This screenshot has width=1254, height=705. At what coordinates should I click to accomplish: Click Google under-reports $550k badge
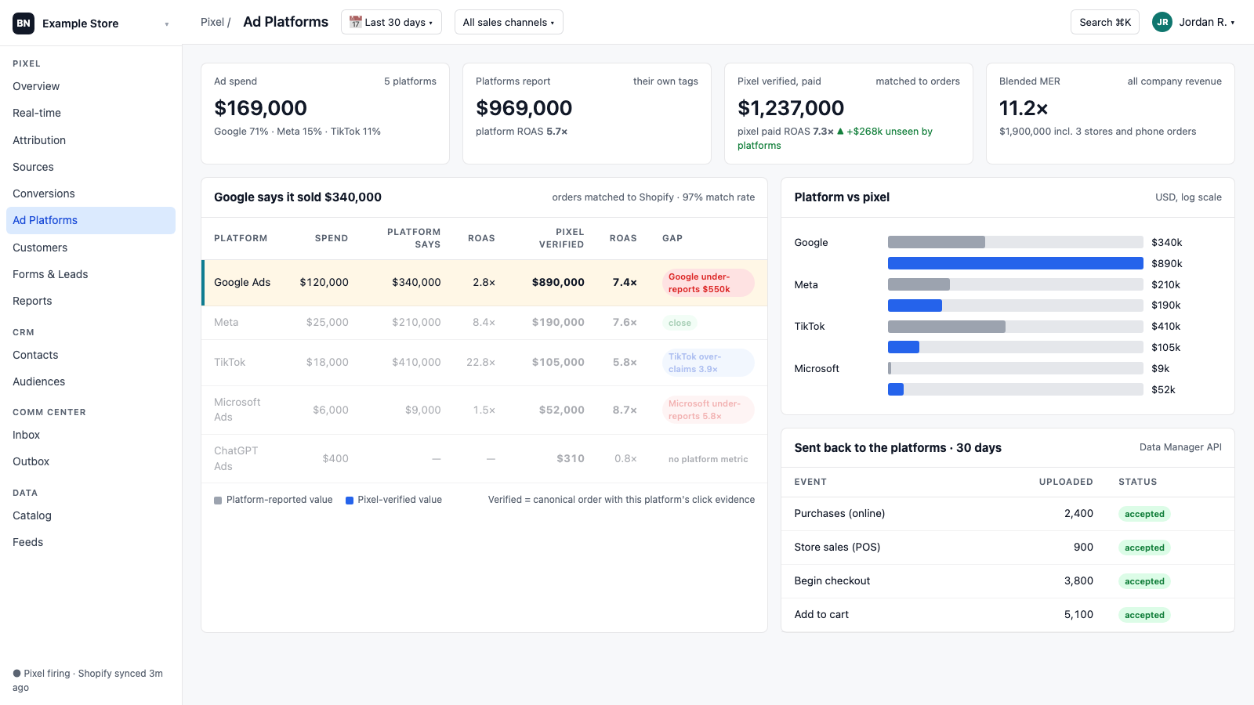[709, 283]
